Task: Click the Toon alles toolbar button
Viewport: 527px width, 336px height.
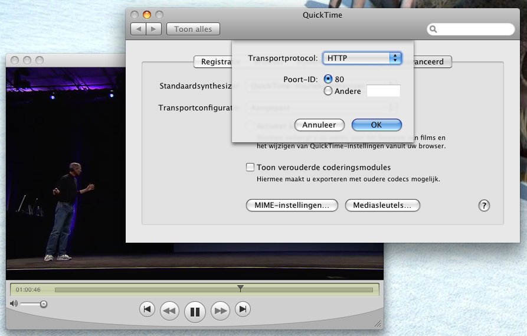Action: tap(193, 29)
